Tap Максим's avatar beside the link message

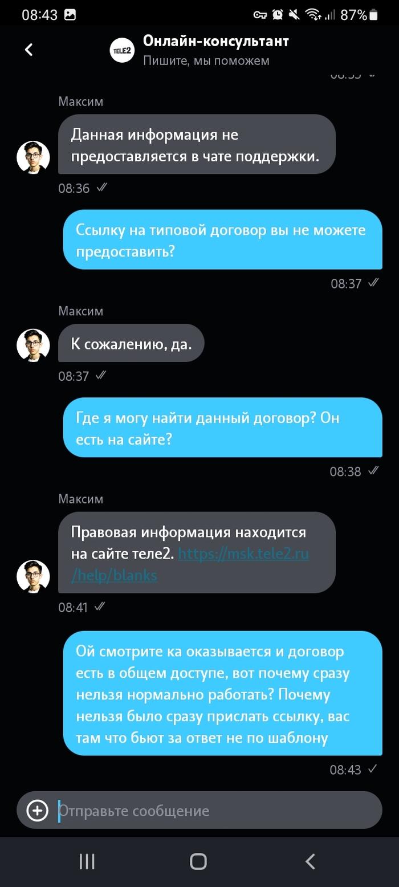coord(33,576)
